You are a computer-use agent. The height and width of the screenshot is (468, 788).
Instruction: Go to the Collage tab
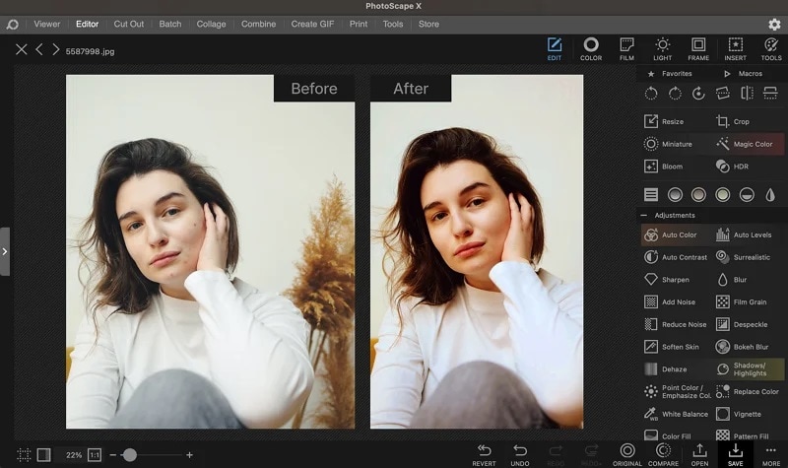tap(211, 24)
